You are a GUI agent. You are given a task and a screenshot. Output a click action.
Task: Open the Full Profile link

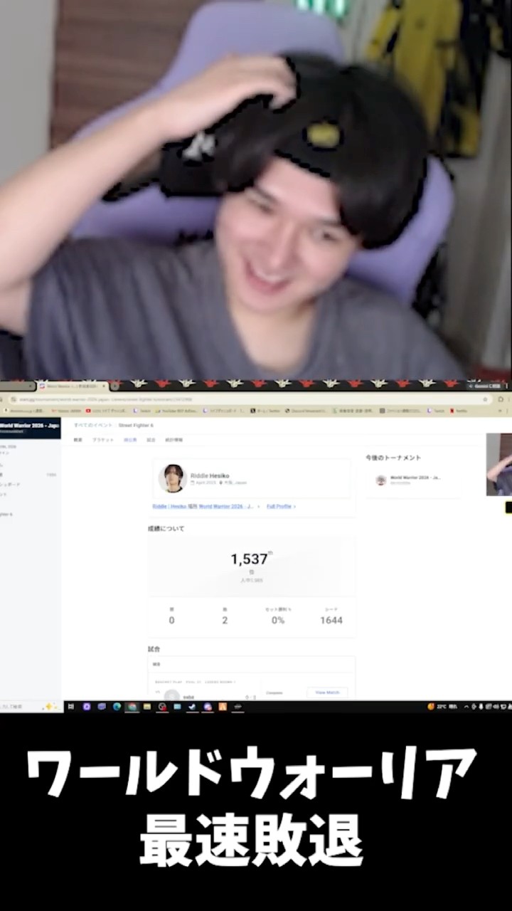pyautogui.click(x=281, y=506)
